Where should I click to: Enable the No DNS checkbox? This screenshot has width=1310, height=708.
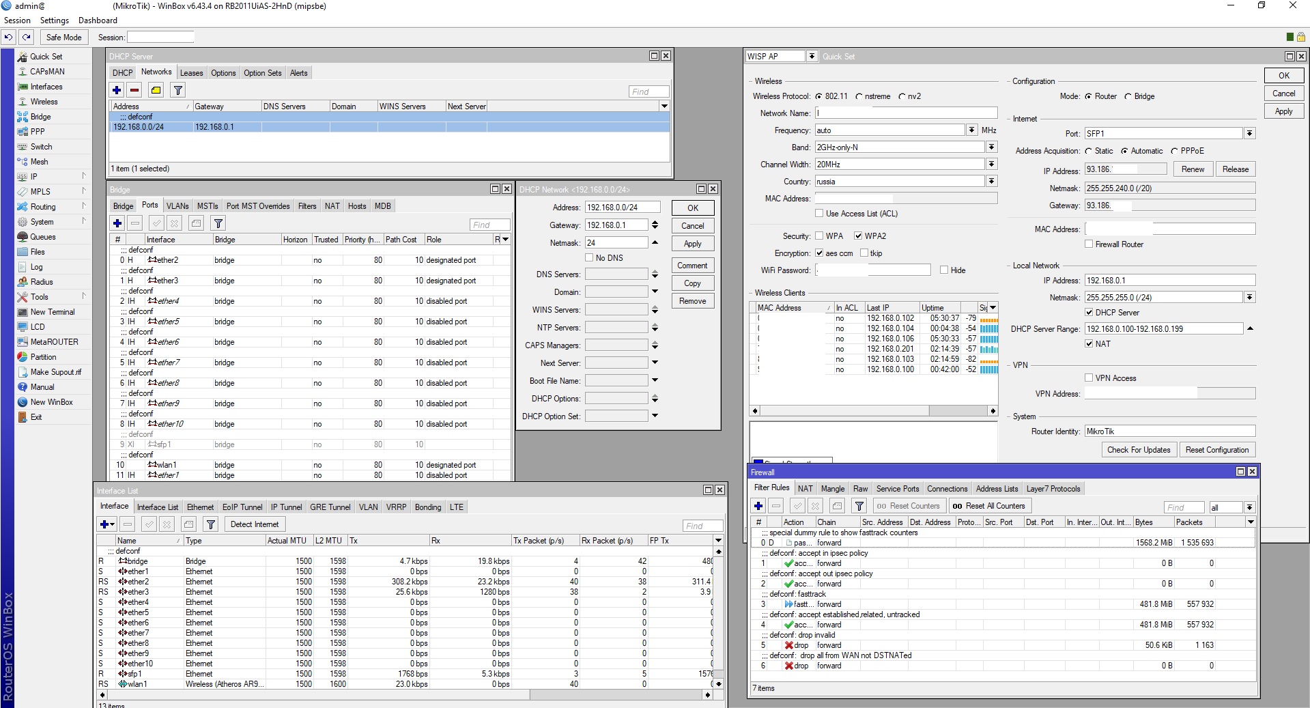[589, 258]
